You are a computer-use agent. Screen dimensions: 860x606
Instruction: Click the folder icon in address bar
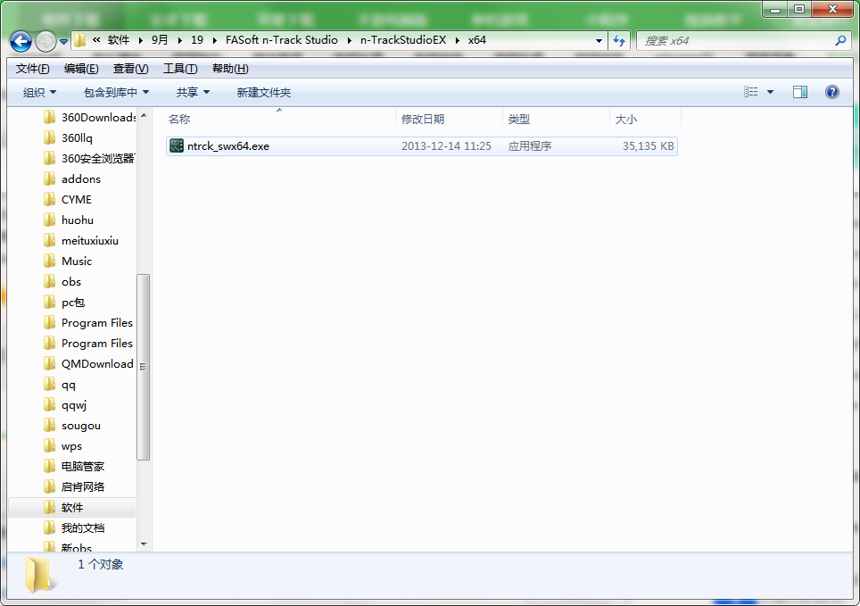[x=80, y=40]
